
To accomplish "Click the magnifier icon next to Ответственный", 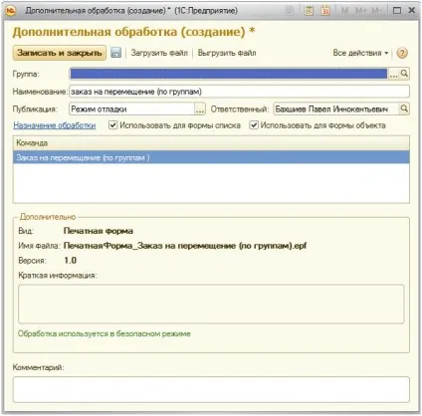I will [404, 108].
